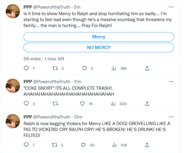This screenshot has width=185, height=153.
Task: Click the PPP avatar on the poll tweet
Action: pyautogui.click(x=13, y=12)
